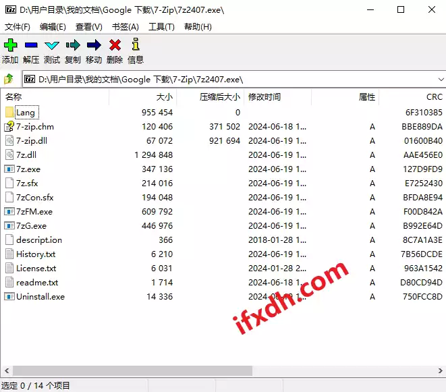Viewport: 446px width, 392px height.
Task: Click the horizontal scrollbar thumb
Action: tap(132, 370)
